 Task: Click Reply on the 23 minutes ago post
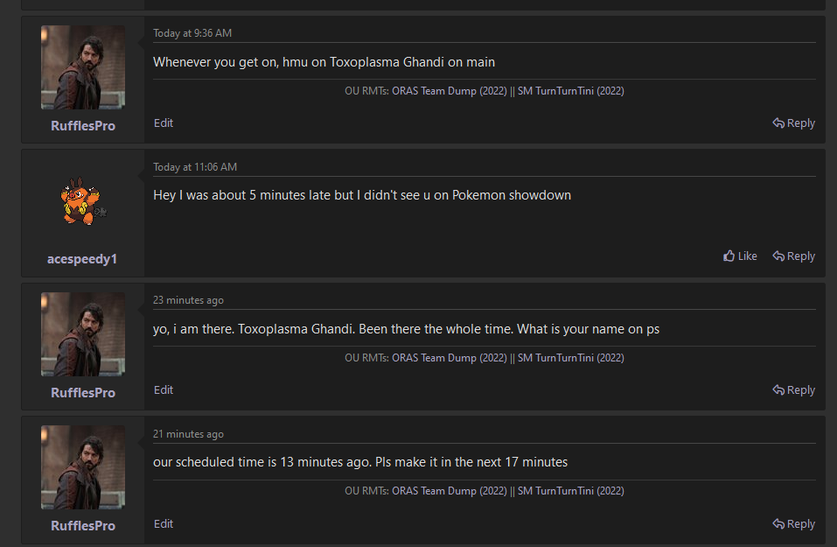click(x=794, y=390)
